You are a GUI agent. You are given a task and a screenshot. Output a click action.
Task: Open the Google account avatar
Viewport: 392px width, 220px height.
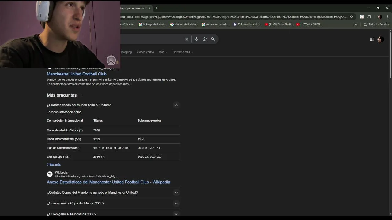(x=380, y=39)
